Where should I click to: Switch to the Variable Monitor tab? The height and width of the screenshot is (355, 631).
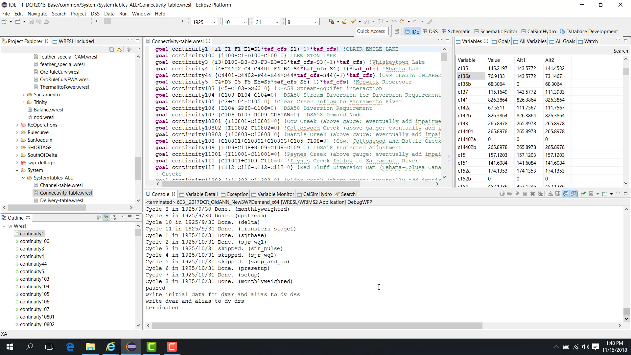tap(272, 194)
